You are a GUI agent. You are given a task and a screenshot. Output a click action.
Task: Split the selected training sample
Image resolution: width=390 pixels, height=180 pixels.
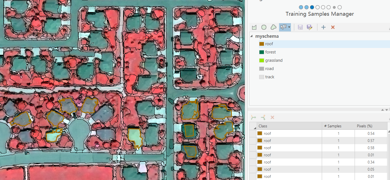pyautogui.click(x=263, y=117)
